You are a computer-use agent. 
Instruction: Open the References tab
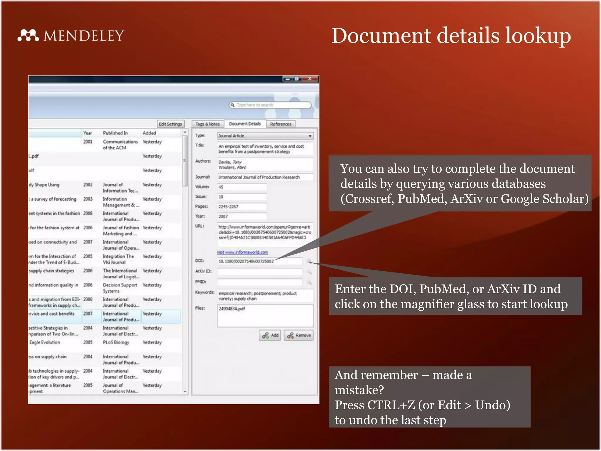[281, 124]
